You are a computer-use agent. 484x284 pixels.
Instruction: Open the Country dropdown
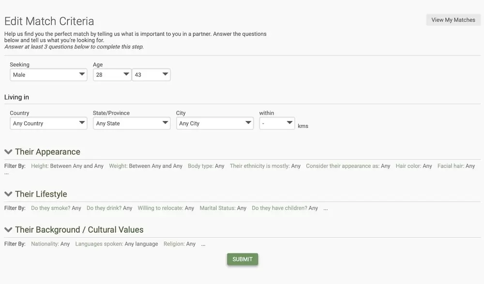(x=48, y=123)
